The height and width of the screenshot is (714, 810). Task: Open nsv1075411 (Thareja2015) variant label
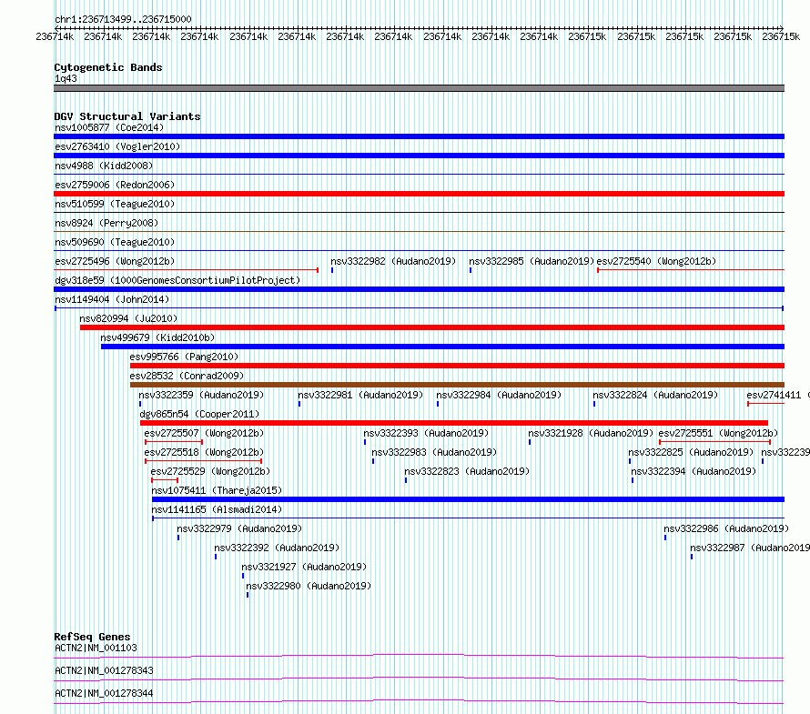pos(217,490)
